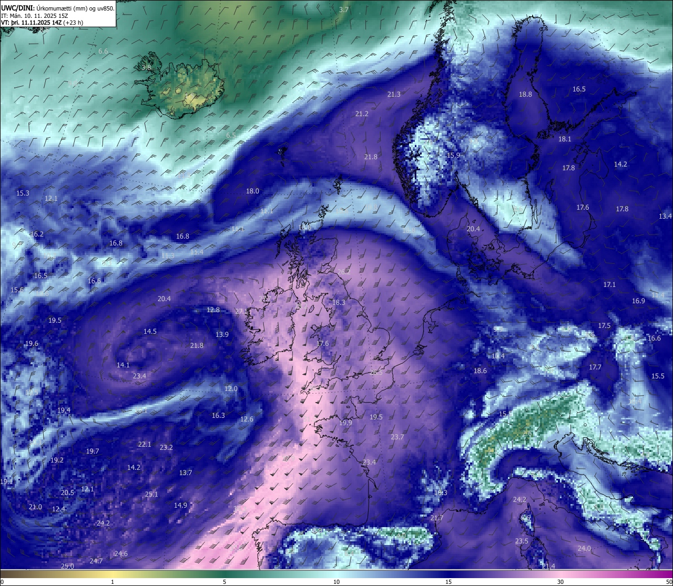Click the 30 tick label on the color scale

pyautogui.click(x=560, y=582)
